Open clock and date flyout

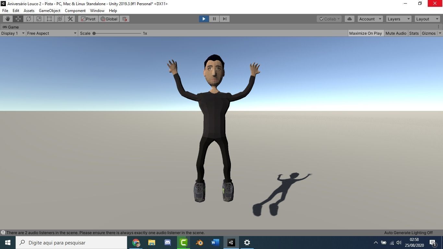[414, 243]
